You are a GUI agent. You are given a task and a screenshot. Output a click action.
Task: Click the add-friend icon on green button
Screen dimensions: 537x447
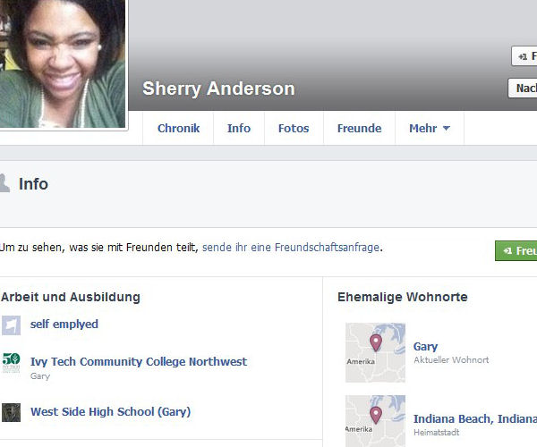pos(507,251)
